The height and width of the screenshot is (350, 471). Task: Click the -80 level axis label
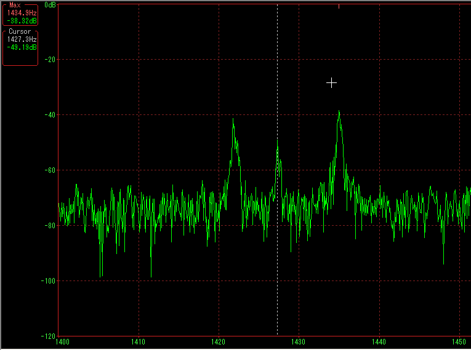(50, 225)
